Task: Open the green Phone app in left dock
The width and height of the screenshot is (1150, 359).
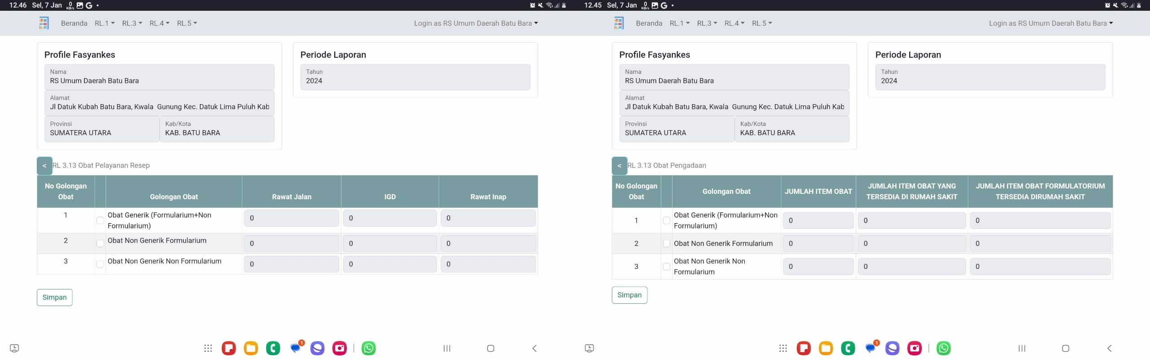Action: point(273,348)
